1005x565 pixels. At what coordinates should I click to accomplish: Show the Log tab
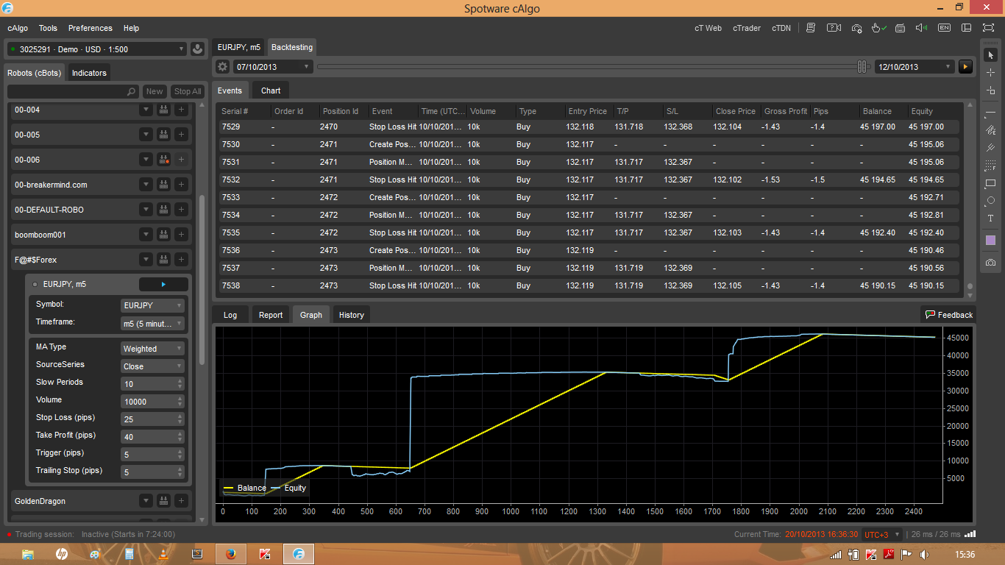(230, 315)
